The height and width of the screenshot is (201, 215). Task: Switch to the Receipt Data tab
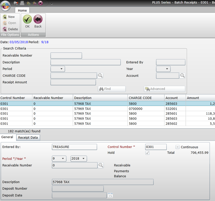[28, 138]
